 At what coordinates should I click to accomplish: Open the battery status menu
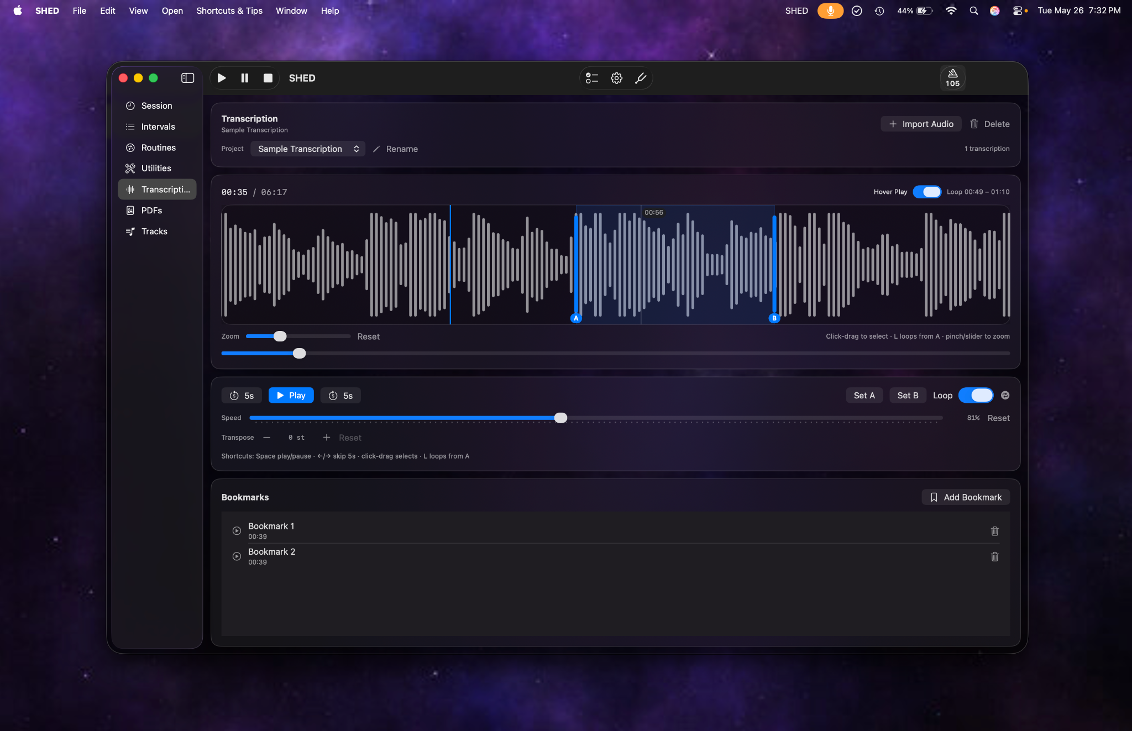click(915, 10)
